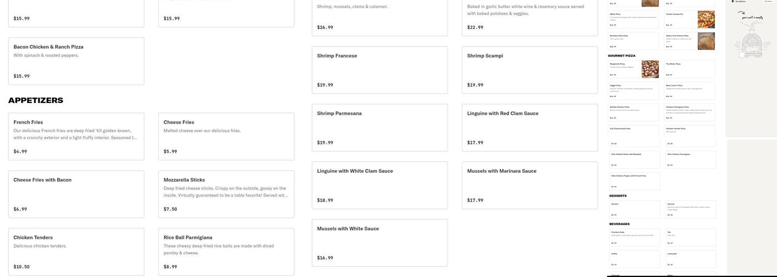Select Mussels with Marinara Sauce

click(529, 185)
